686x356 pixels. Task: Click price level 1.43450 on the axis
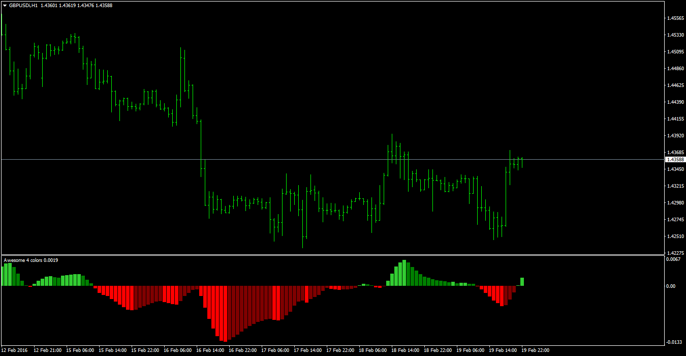tap(675, 169)
